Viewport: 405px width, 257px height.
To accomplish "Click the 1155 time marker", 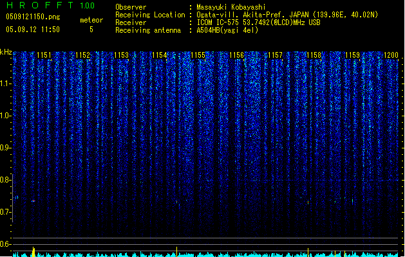I will click(198, 55).
